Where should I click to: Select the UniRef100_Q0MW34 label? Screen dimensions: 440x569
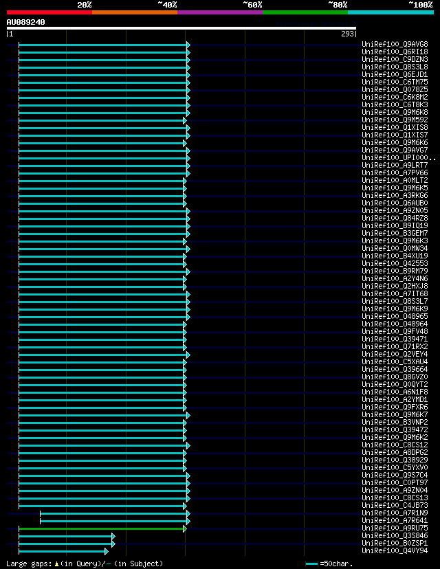click(395, 249)
